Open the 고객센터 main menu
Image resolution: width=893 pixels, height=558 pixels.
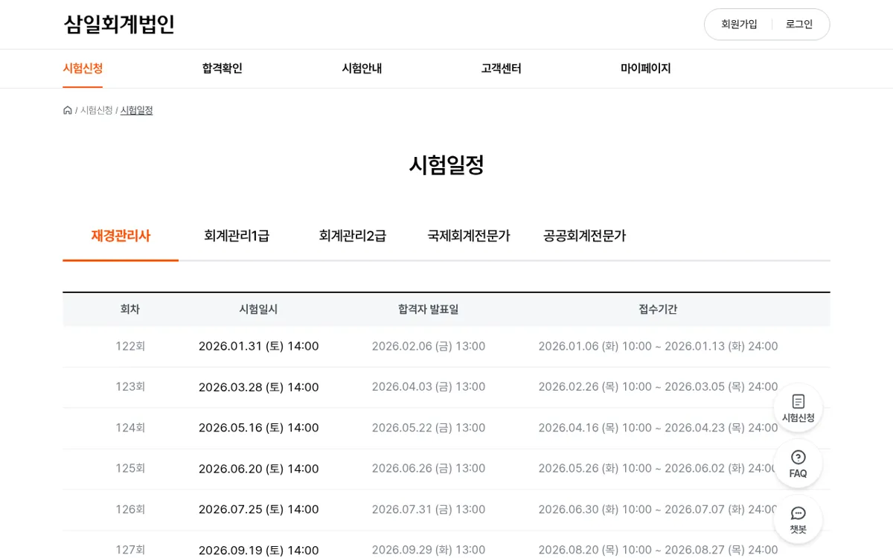[501, 68]
